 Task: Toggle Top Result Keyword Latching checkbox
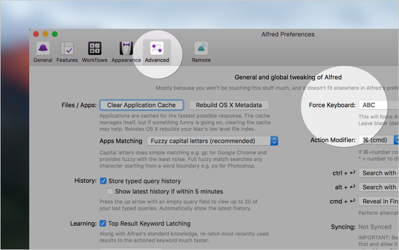tap(103, 224)
